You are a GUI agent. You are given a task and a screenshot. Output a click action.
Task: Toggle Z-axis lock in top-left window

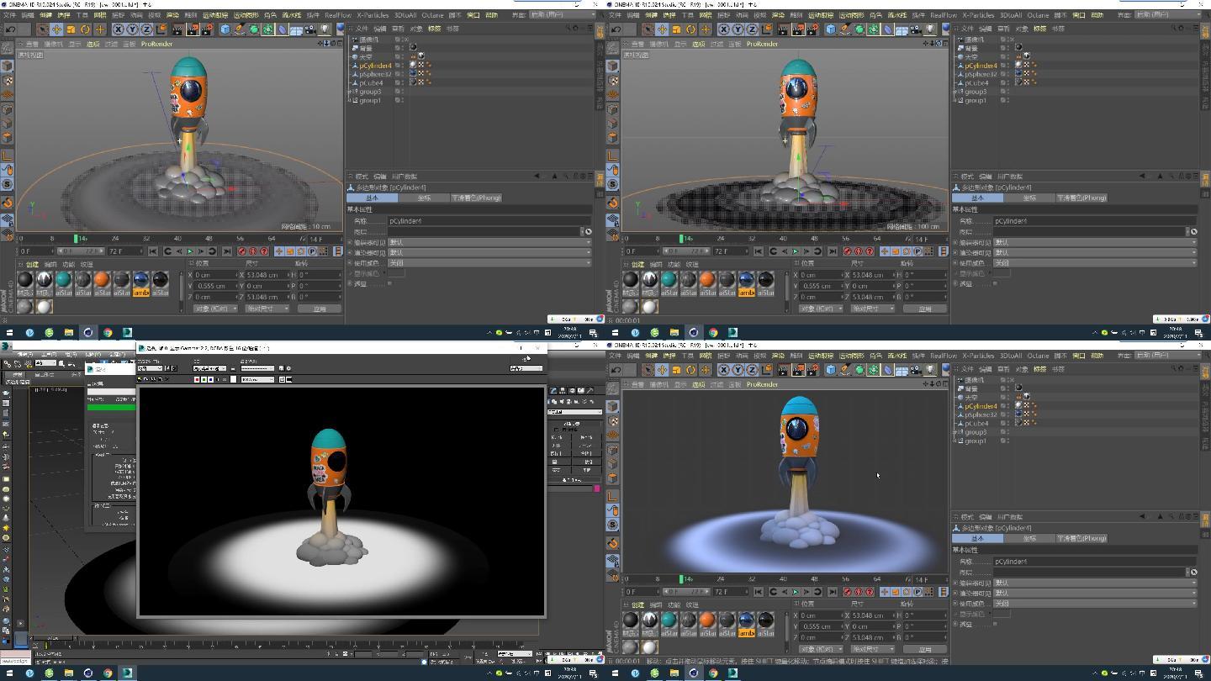pos(146,29)
